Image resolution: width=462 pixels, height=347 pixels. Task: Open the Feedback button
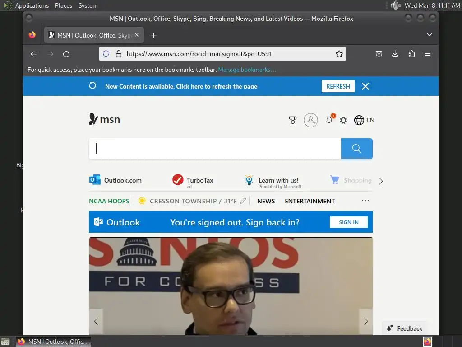(405, 328)
